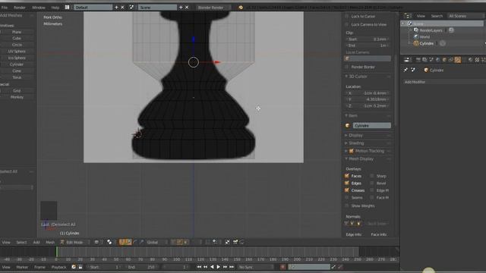The image size is (486, 273).
Task: Open the File menu
Action: tap(5, 8)
